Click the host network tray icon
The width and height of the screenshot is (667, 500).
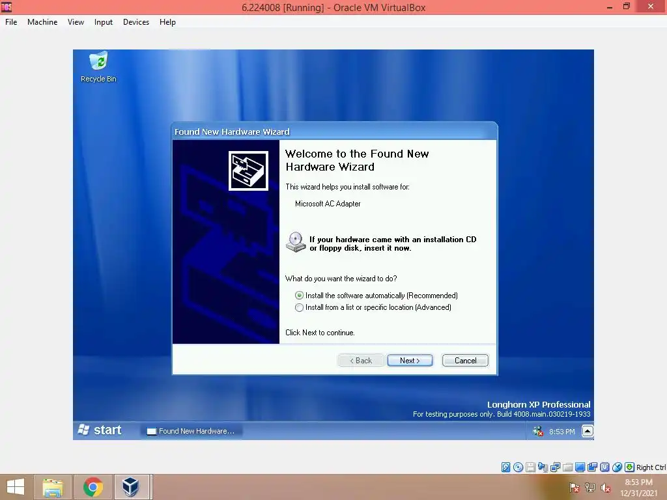[590, 488]
